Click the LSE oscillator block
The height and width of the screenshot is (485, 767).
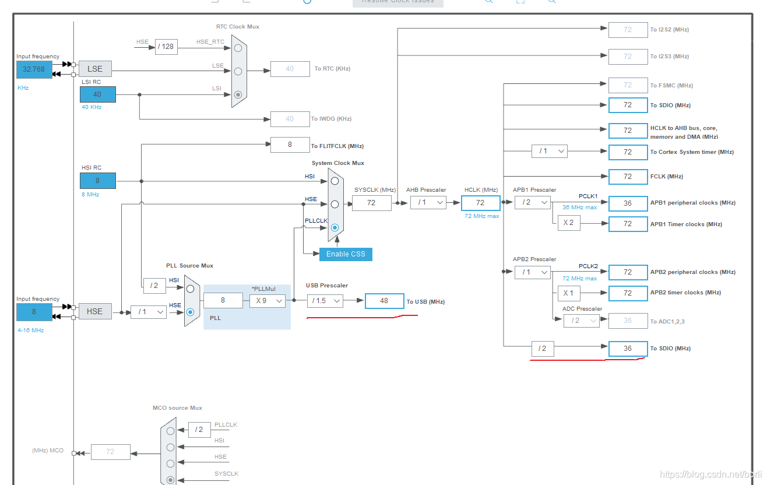point(95,69)
